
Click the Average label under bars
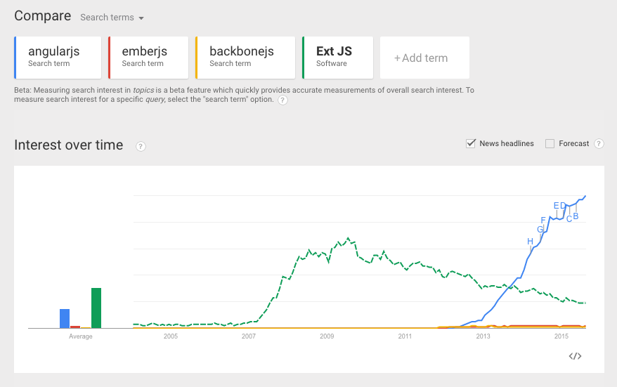point(81,336)
